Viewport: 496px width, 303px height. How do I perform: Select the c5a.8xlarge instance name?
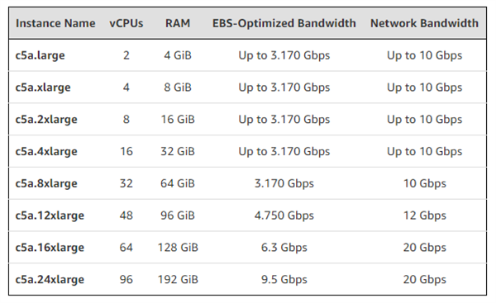pyautogui.click(x=46, y=183)
